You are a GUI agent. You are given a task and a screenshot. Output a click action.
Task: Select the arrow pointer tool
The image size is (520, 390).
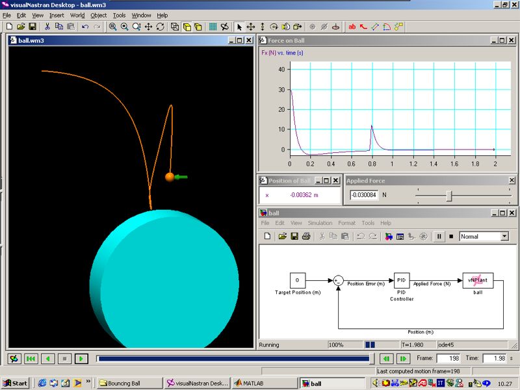coord(239,27)
